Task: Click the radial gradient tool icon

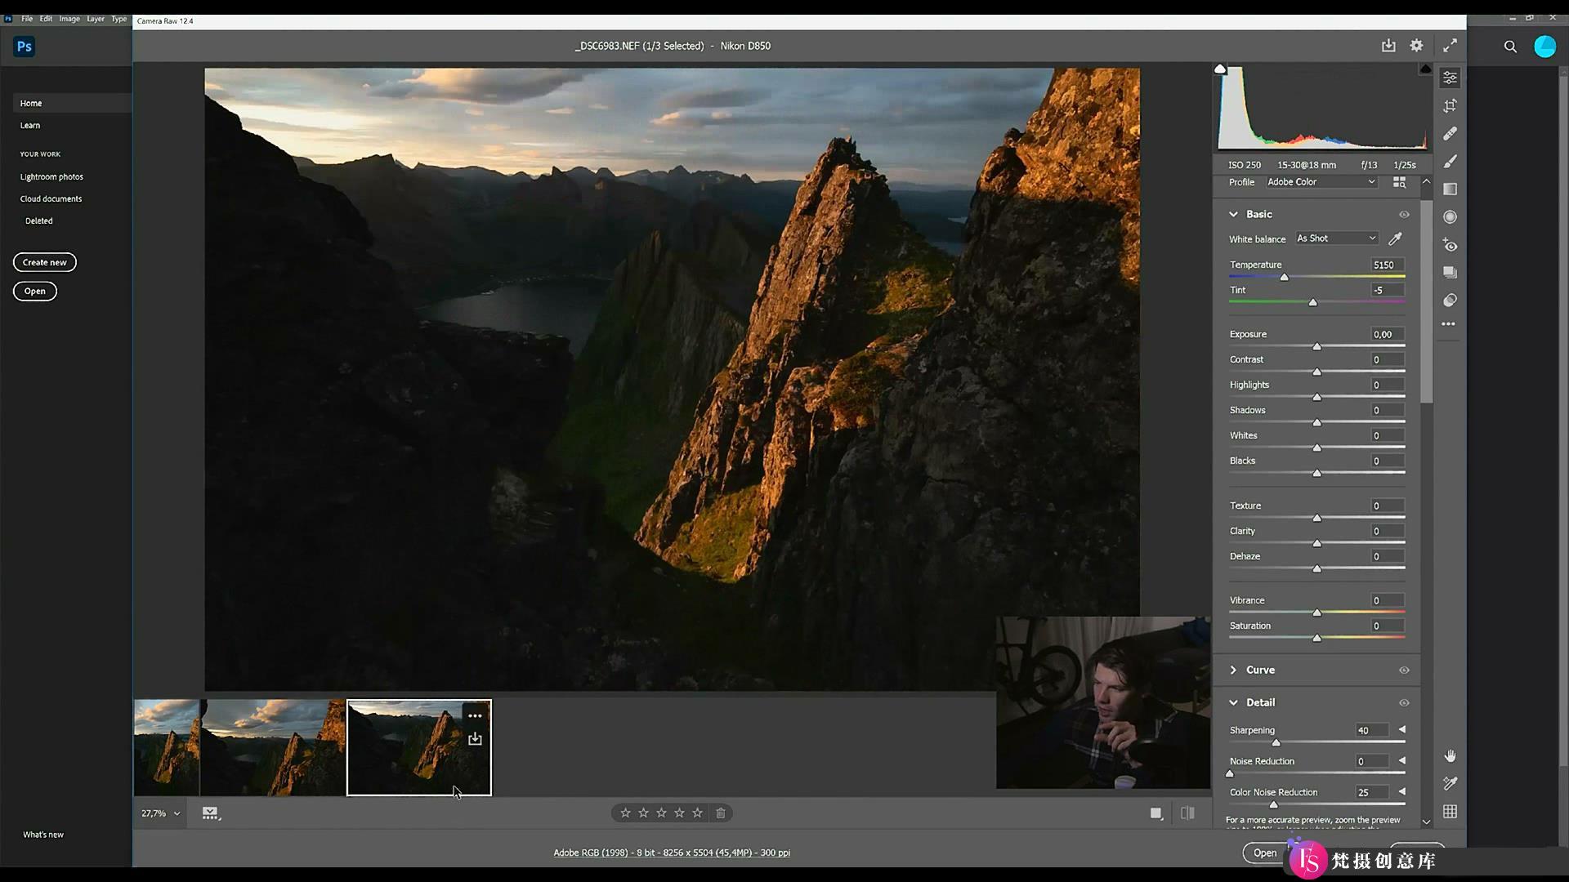Action: (1451, 216)
